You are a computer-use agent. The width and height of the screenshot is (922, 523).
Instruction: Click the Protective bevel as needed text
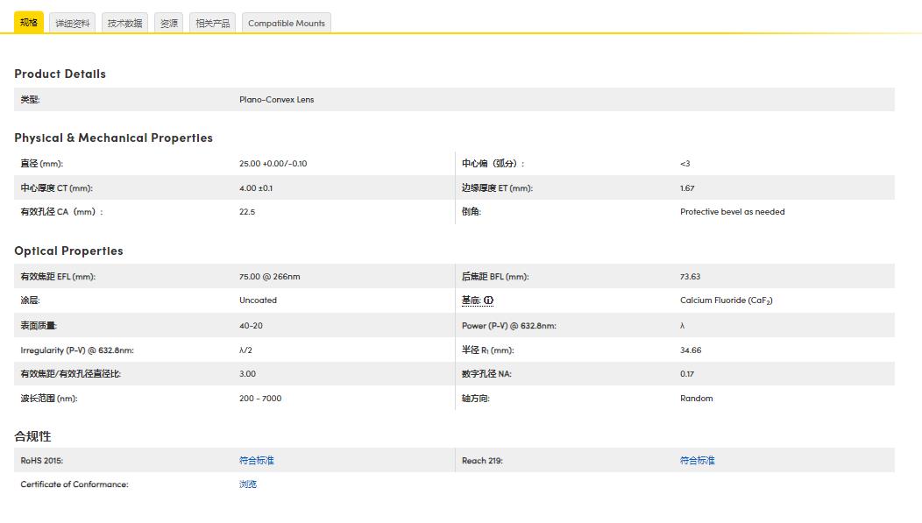(732, 212)
